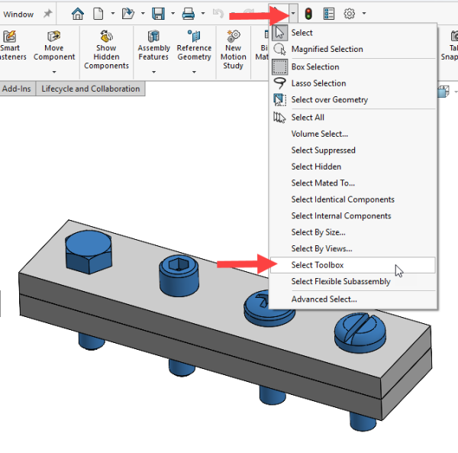Click the Print icon
The height and width of the screenshot is (453, 458).
[189, 13]
